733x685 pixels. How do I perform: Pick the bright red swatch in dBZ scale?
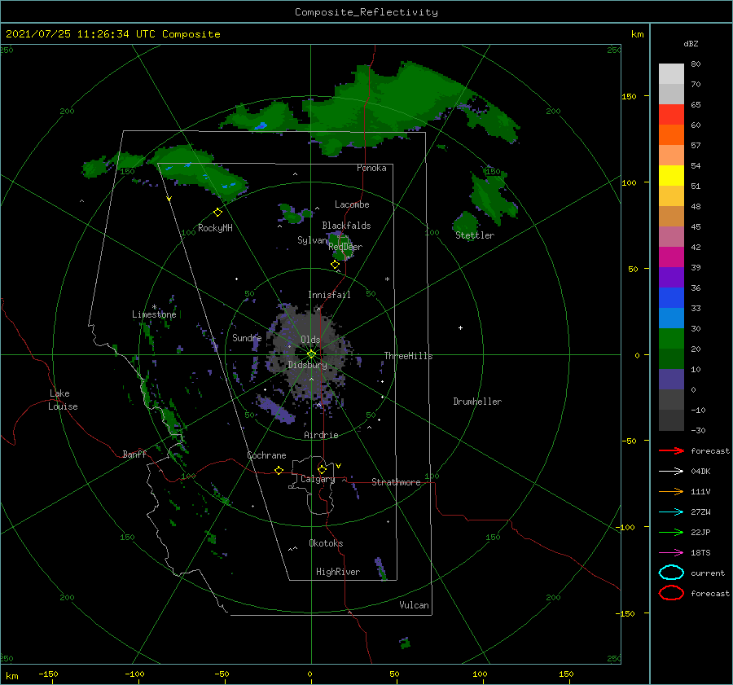pyautogui.click(x=671, y=114)
